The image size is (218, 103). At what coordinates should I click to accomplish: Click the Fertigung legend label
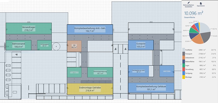click(189, 73)
